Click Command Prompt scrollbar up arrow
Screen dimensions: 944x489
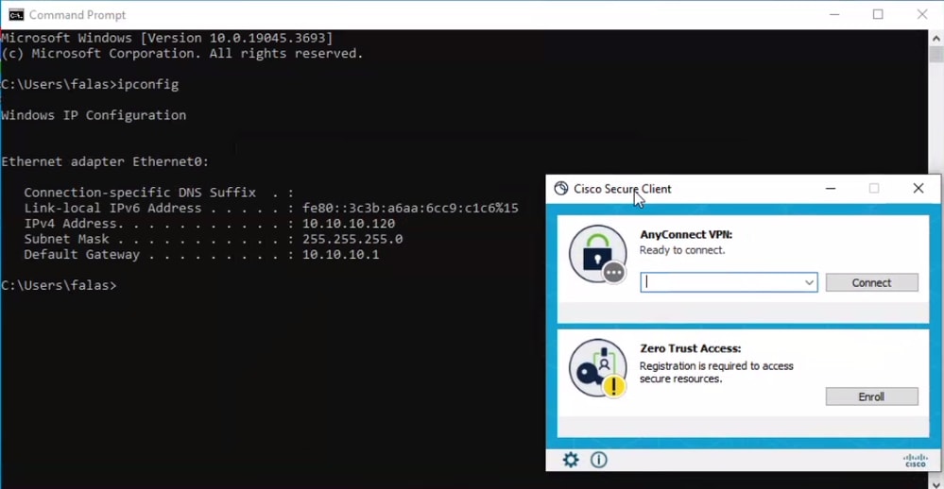tap(936, 38)
